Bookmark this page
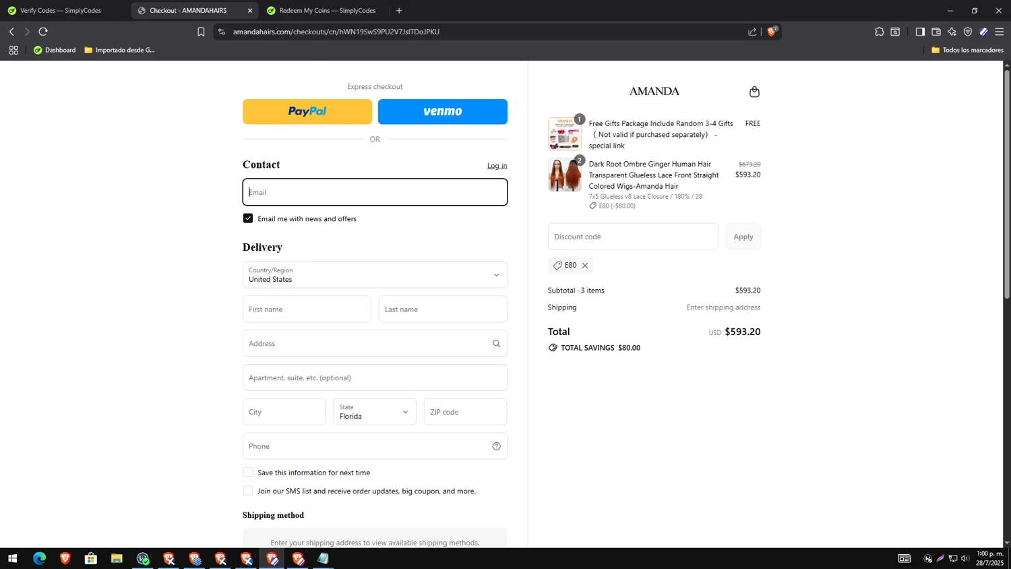The height and width of the screenshot is (569, 1011). coord(201,32)
